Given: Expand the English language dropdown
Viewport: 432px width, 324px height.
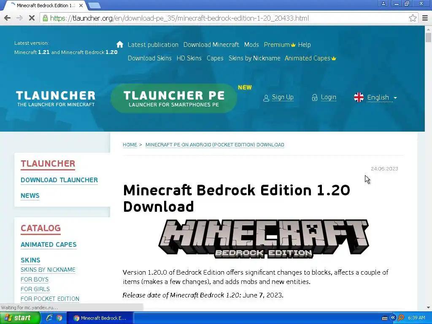Looking at the screenshot, I should click(382, 97).
